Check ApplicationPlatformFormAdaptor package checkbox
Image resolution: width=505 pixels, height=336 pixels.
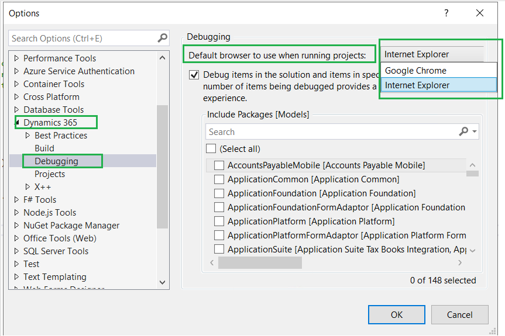click(x=219, y=235)
